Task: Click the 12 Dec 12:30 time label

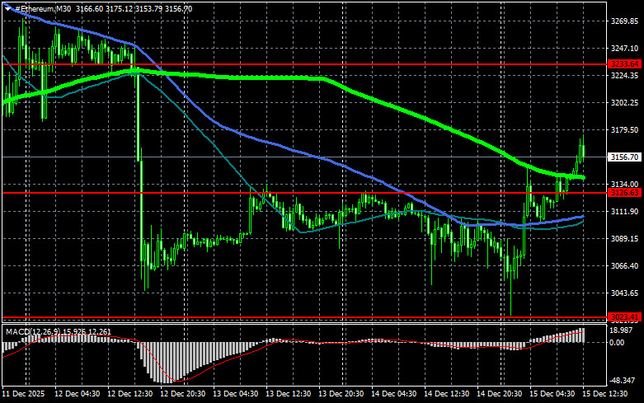Action: 129,394
